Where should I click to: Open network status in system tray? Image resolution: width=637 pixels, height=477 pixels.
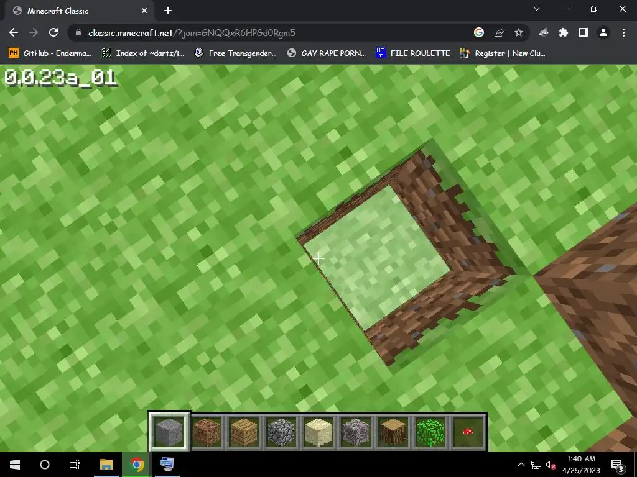point(536,465)
